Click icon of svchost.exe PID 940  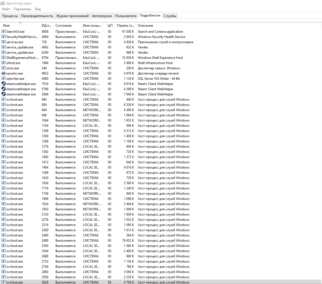point(4,100)
